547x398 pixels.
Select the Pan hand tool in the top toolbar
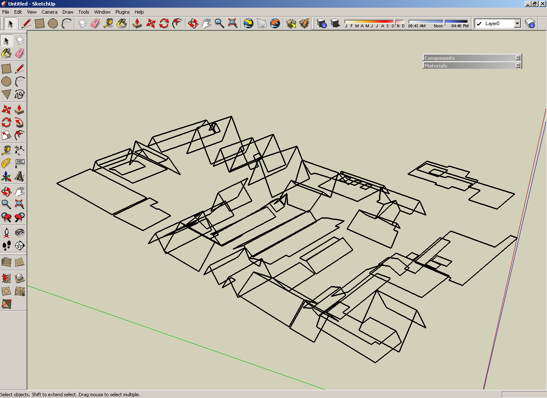[206, 23]
